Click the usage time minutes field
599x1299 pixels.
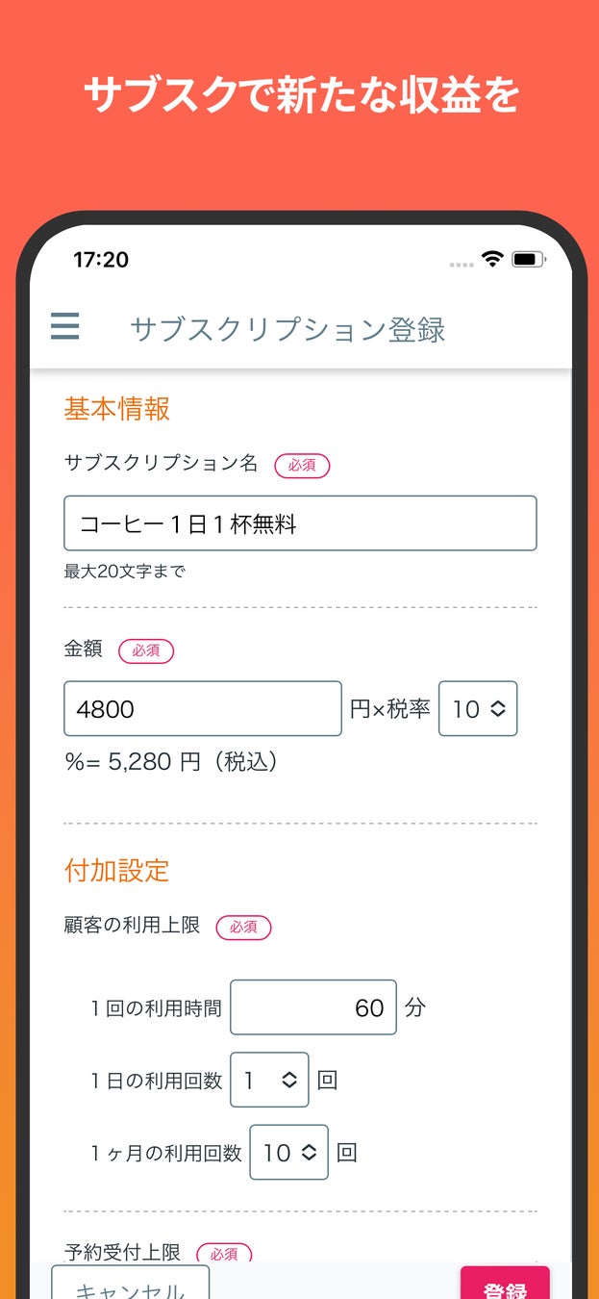(313, 1007)
